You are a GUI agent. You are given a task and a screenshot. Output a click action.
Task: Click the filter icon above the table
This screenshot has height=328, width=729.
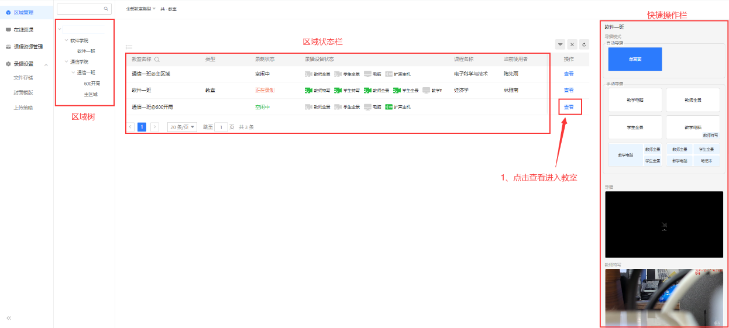560,44
